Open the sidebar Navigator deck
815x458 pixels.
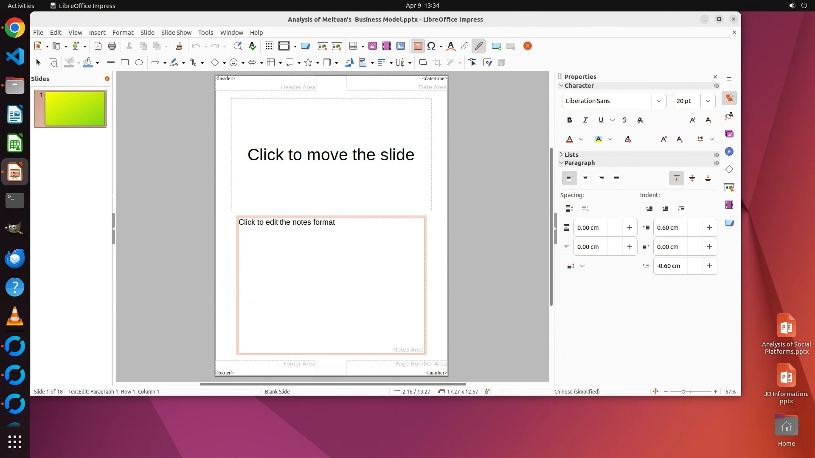coord(729,152)
